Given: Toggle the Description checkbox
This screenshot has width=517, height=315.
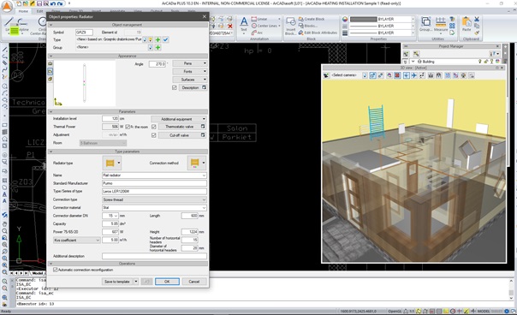Looking at the screenshot, I should coord(175,88).
